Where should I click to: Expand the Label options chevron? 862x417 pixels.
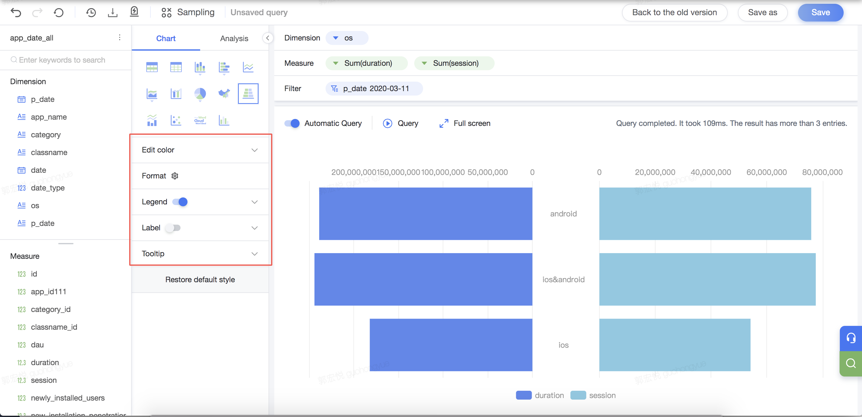pos(255,228)
